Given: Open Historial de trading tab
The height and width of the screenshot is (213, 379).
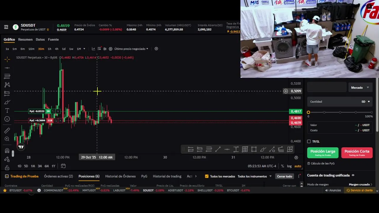Looking at the screenshot, I should point(167,176).
